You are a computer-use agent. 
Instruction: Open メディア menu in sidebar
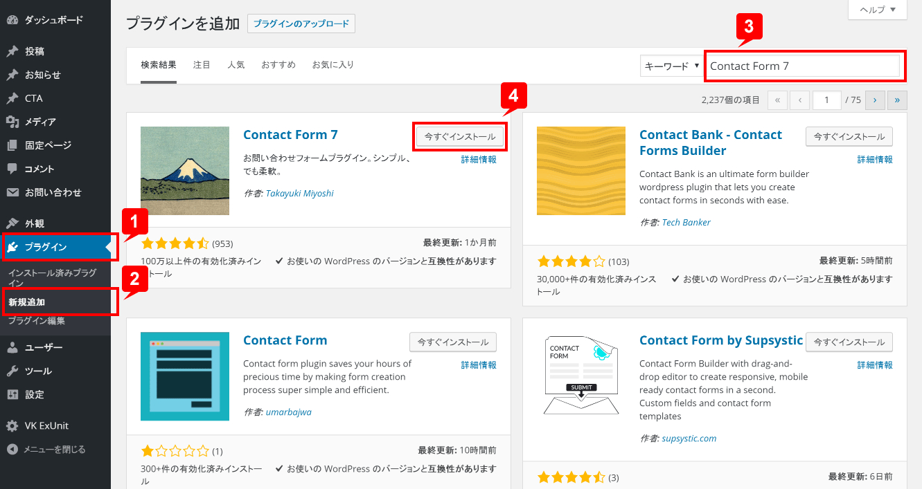(55, 122)
